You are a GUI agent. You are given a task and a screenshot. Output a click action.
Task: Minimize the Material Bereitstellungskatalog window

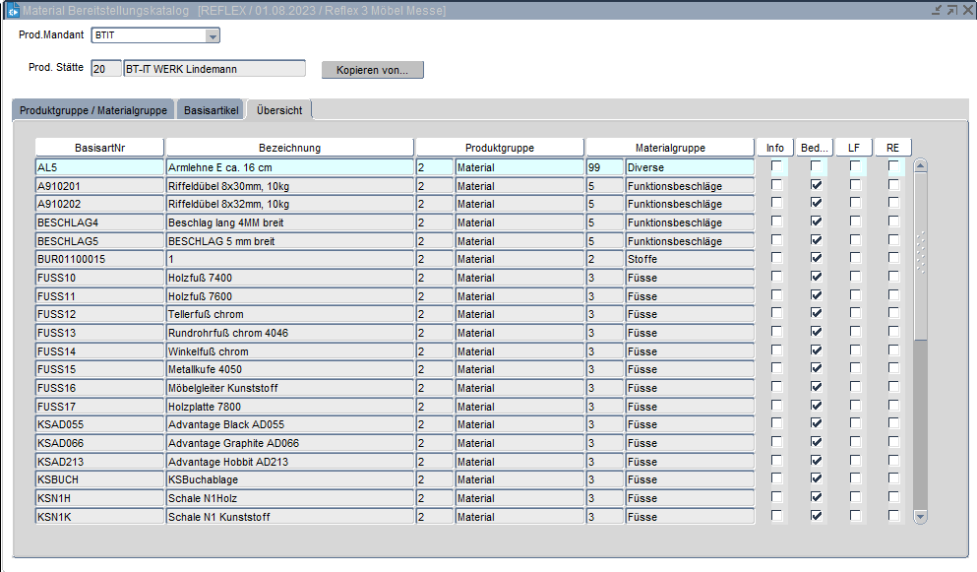pos(936,10)
